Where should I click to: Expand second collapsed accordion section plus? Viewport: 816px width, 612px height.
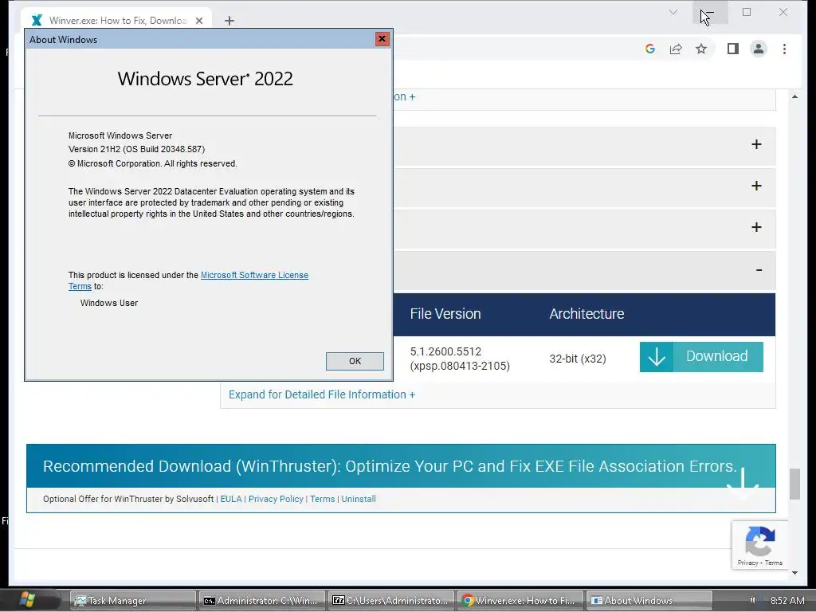coord(756,186)
